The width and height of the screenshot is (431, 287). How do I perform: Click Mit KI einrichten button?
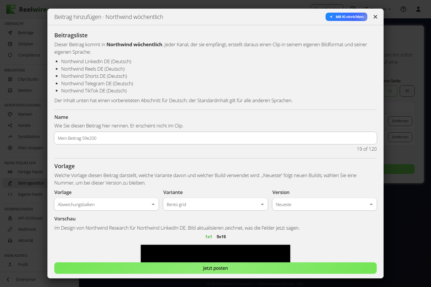click(x=346, y=17)
